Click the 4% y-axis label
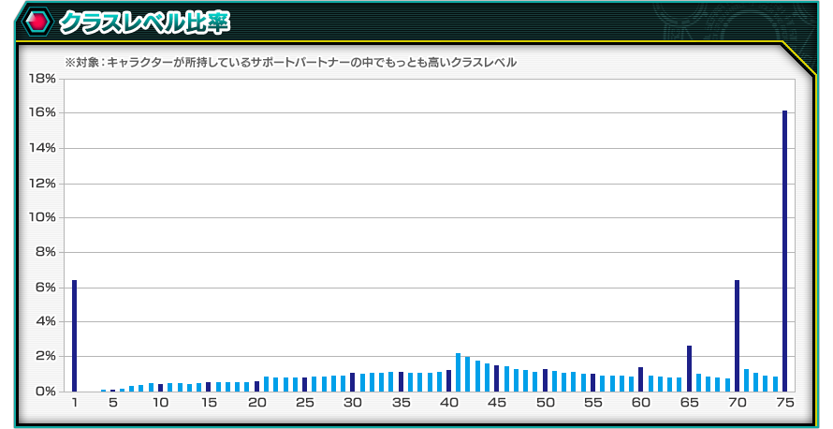Image resolution: width=833 pixels, height=429 pixels. click(45, 321)
